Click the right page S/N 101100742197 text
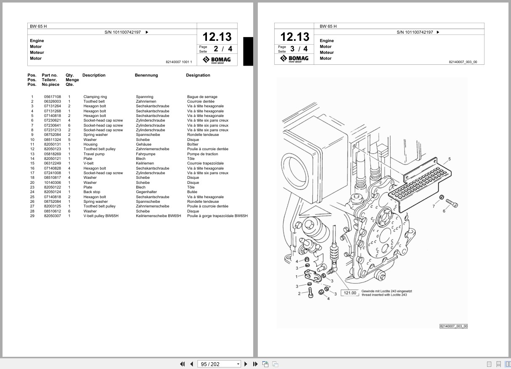511x369 pixels. click(415, 32)
